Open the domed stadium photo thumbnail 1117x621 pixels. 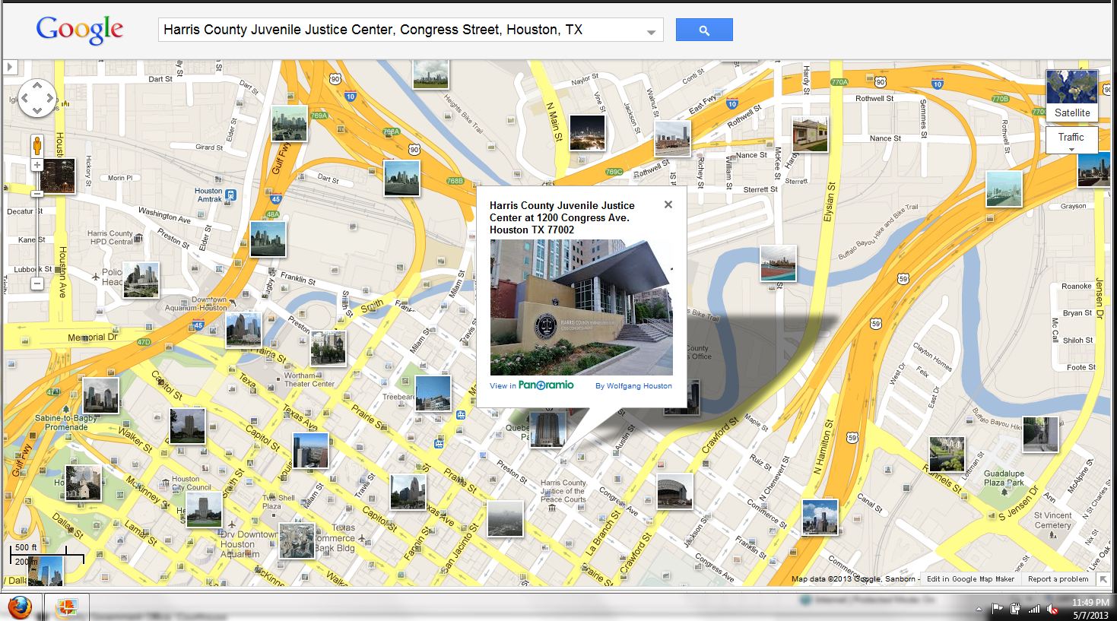coord(675,491)
